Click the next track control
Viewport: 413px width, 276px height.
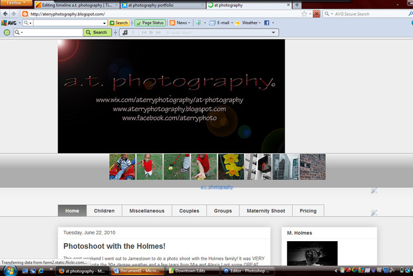(158, 32)
